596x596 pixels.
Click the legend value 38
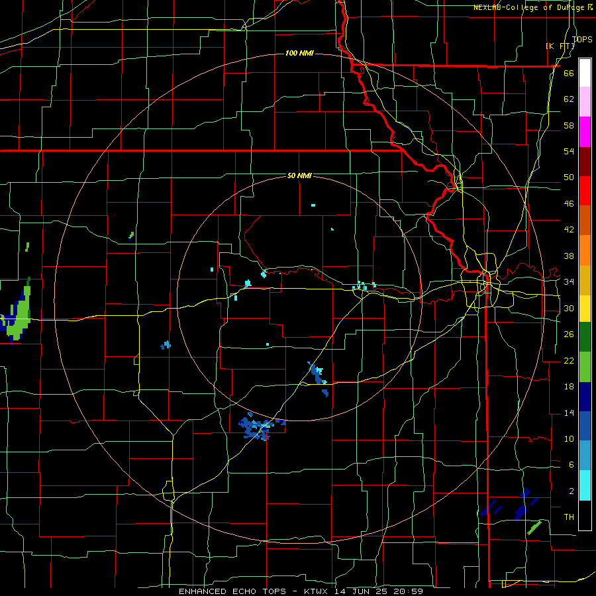(569, 256)
